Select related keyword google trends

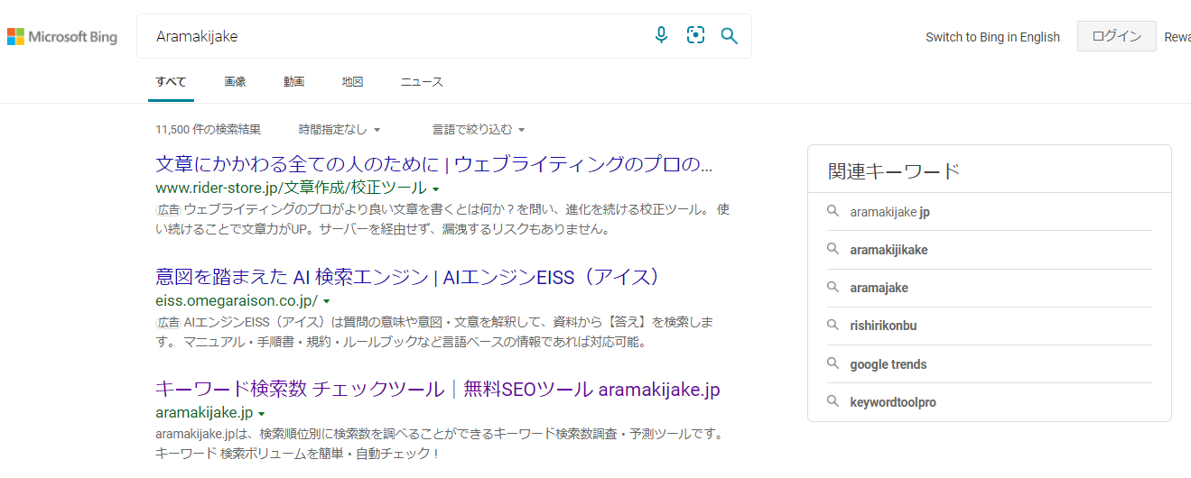(x=888, y=364)
